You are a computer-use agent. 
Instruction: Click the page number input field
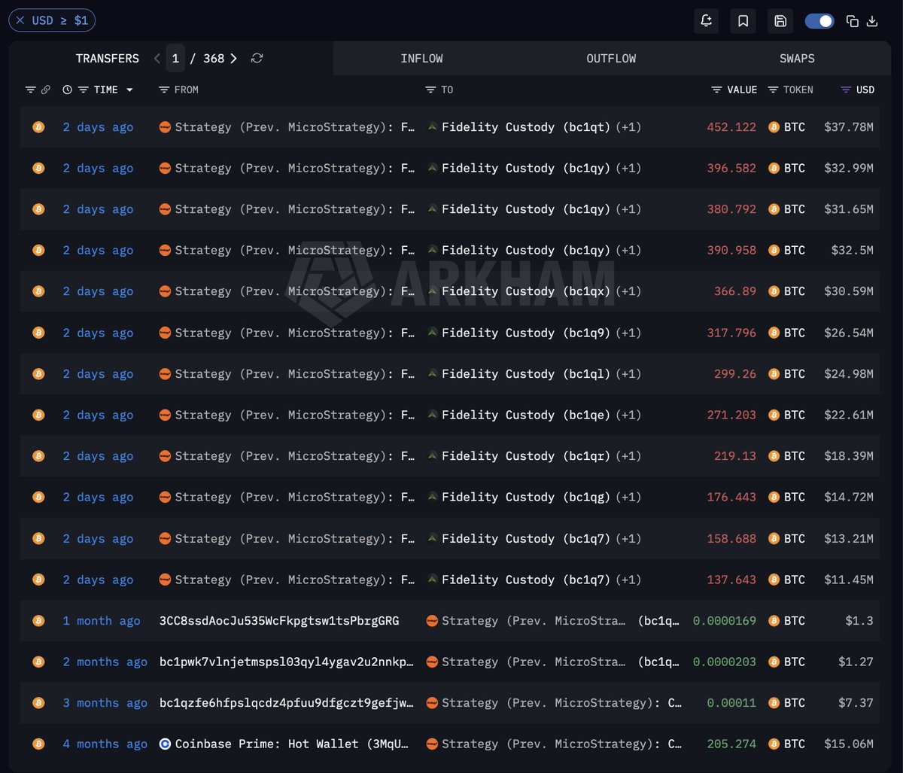(175, 59)
